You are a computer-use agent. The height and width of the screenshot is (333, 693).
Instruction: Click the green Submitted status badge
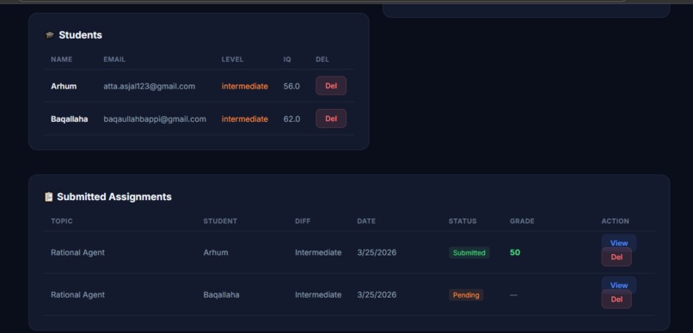pyautogui.click(x=469, y=252)
